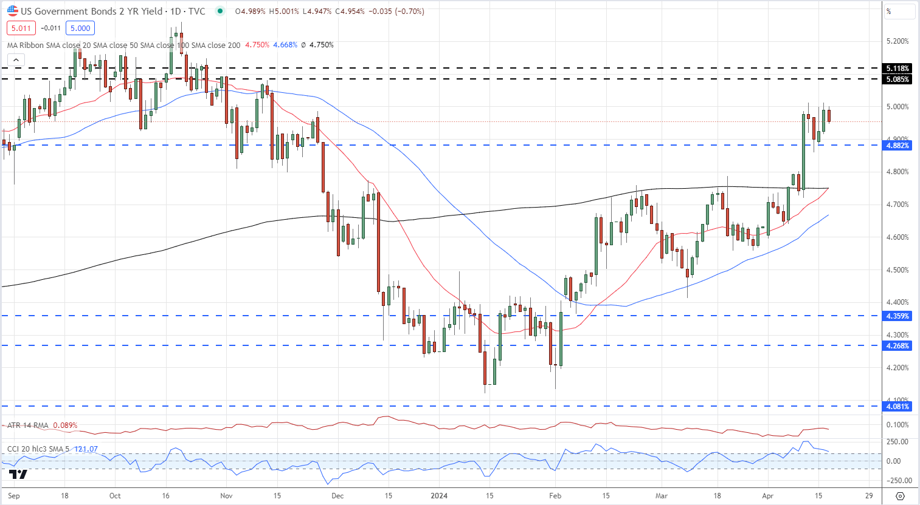Click the CCI value 121.07

[86, 449]
